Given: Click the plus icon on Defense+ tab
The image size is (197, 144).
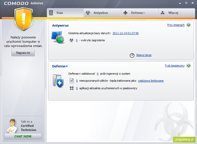Looking at the screenshot, I should point(125,13).
